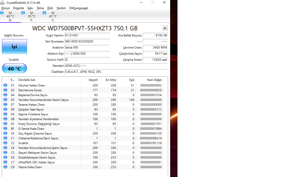Click the power on count 5617 kez

(155, 54)
